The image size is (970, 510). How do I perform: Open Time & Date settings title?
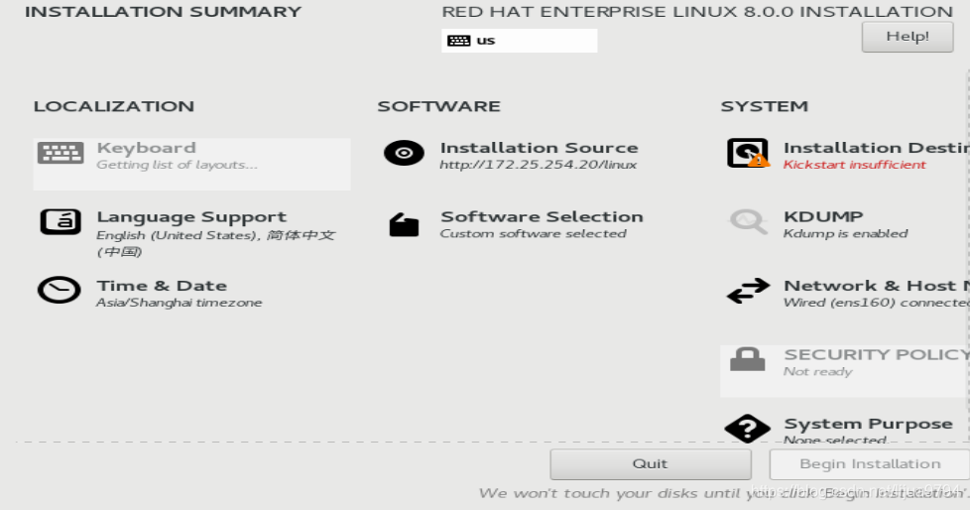click(162, 286)
